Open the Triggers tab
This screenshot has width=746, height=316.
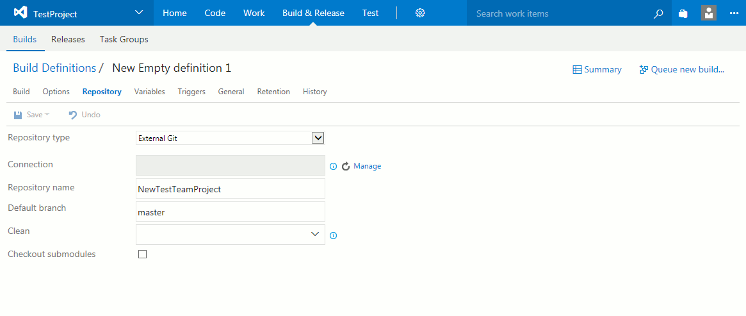(x=191, y=92)
